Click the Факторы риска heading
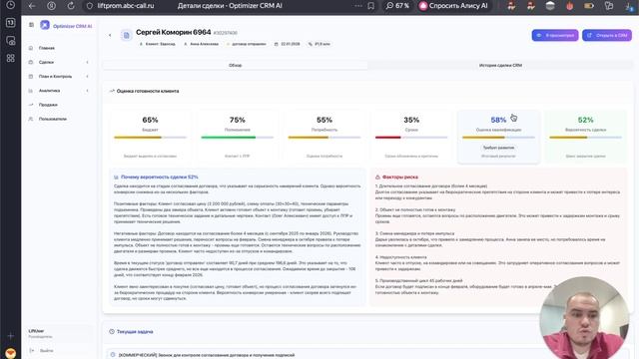 399,178
